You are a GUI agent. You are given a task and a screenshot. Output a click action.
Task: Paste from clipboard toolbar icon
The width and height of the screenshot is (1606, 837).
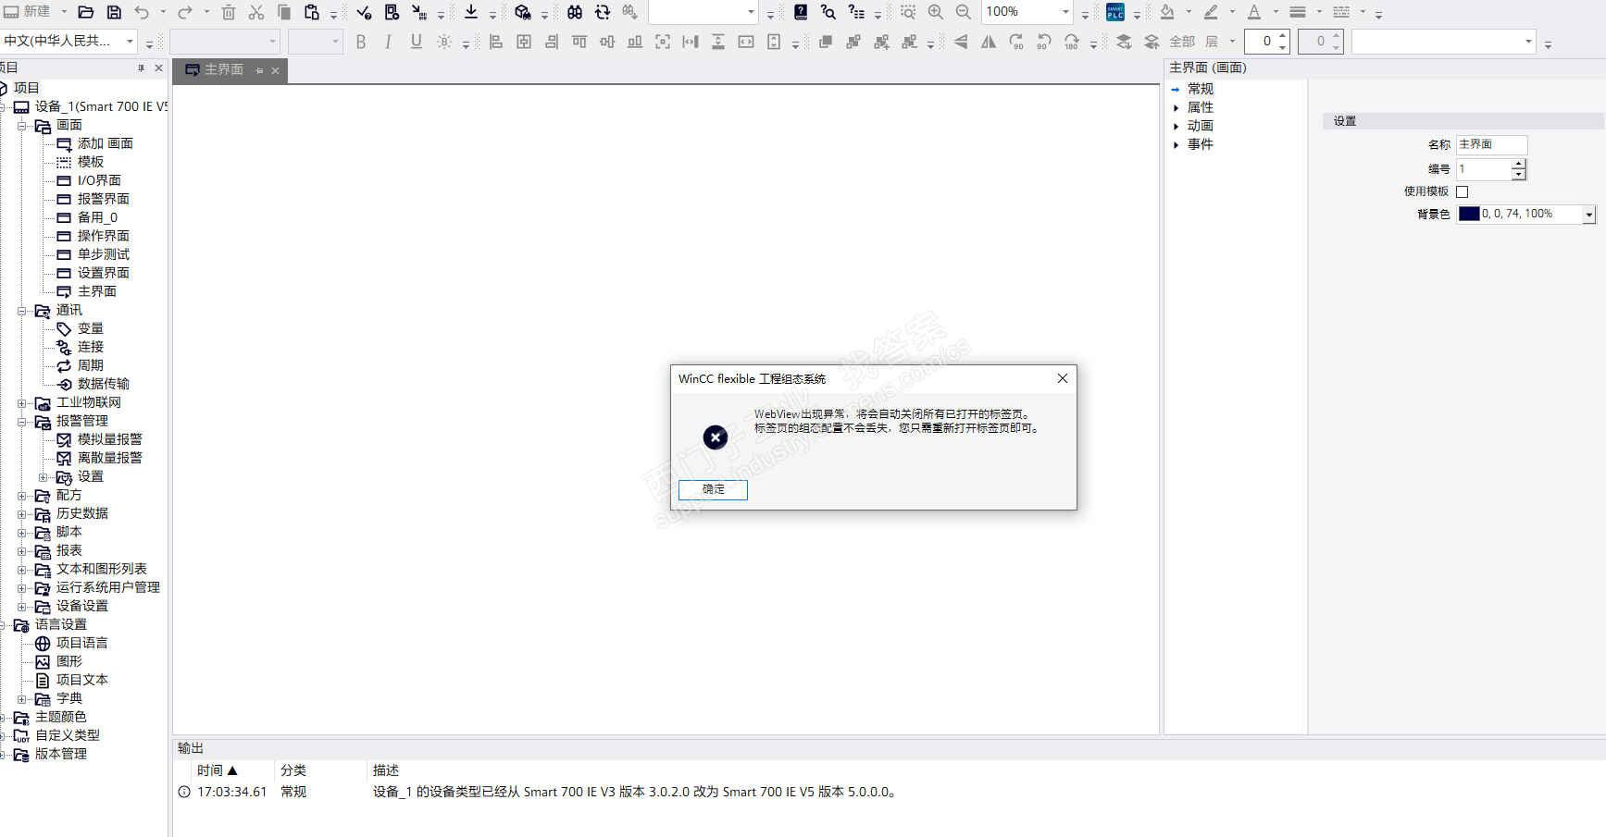[312, 12]
